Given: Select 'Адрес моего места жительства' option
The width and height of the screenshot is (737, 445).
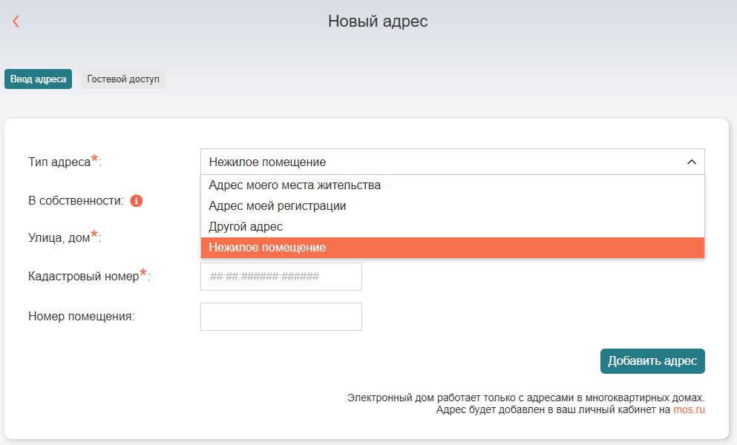Looking at the screenshot, I should click(295, 185).
